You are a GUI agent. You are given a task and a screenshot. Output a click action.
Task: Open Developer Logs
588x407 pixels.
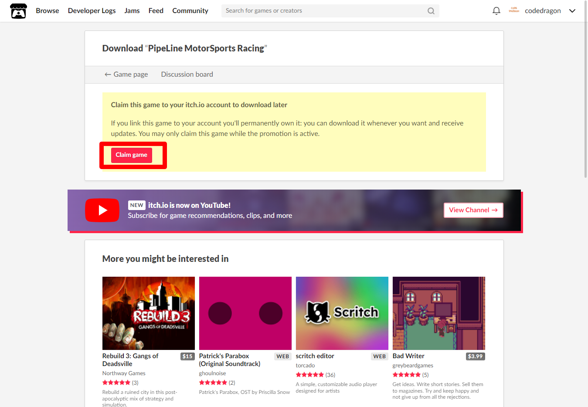click(x=92, y=11)
